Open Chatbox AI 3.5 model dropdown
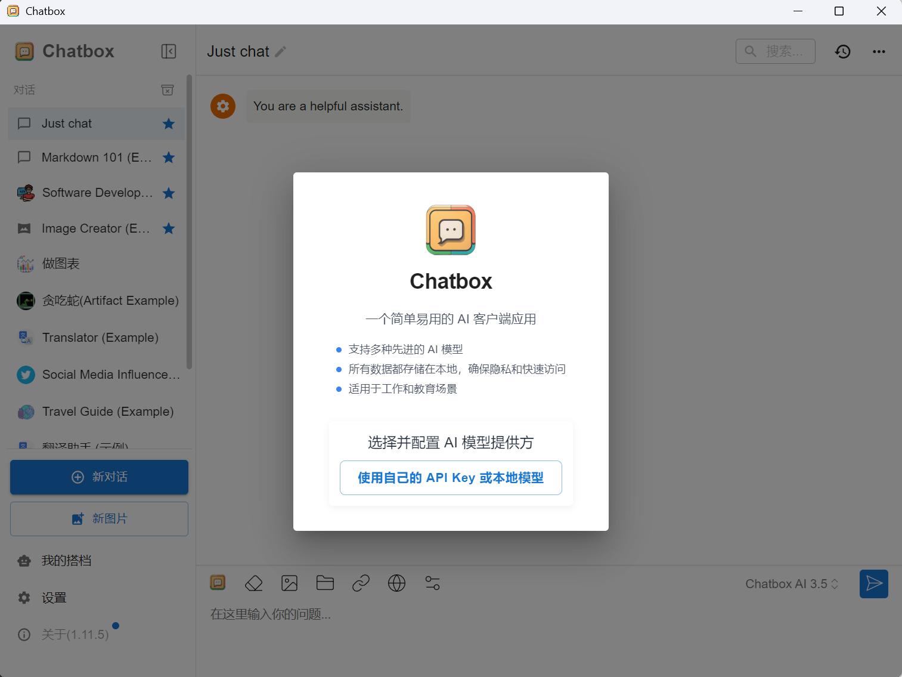 point(792,584)
